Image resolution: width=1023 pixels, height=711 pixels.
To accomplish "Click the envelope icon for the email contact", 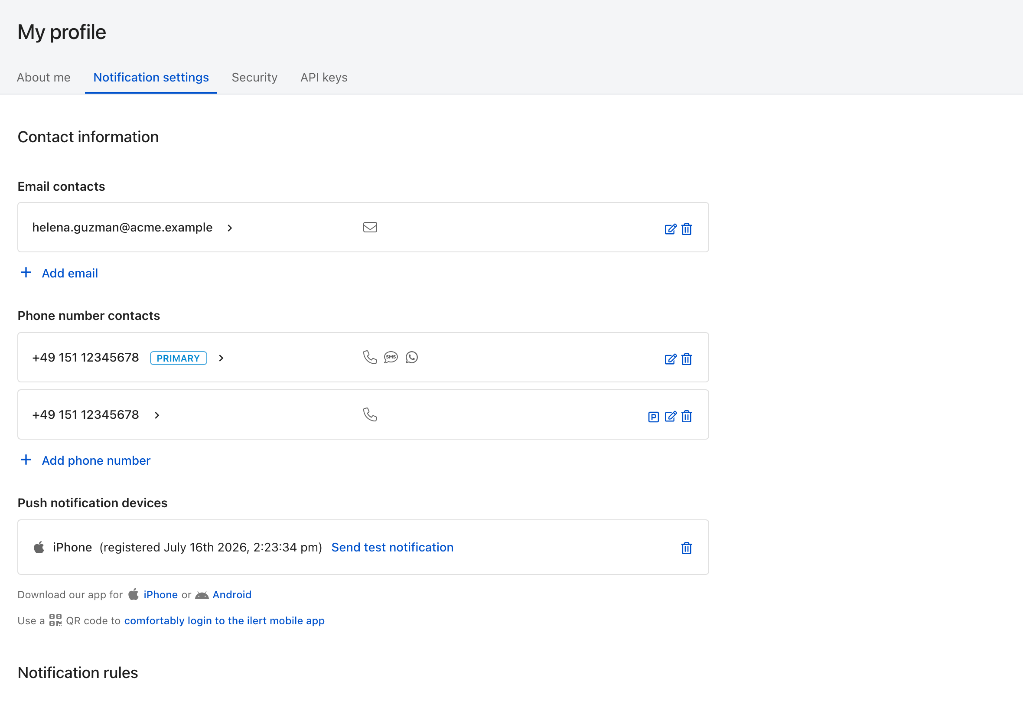I will click(x=370, y=227).
